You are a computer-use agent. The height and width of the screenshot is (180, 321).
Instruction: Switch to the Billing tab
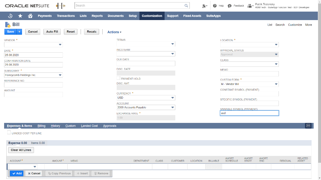pyautogui.click(x=41, y=126)
